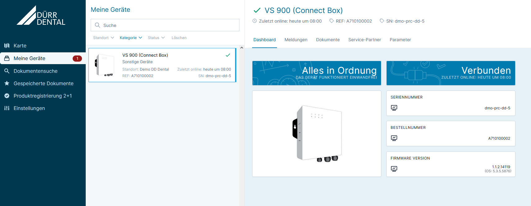The width and height of the screenshot is (531, 206).
Task: Click the OS: 5.3.5.5876 version text
Action: click(498, 171)
